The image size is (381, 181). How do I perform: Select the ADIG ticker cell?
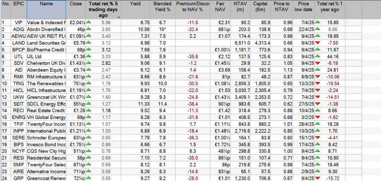(x=19, y=29)
